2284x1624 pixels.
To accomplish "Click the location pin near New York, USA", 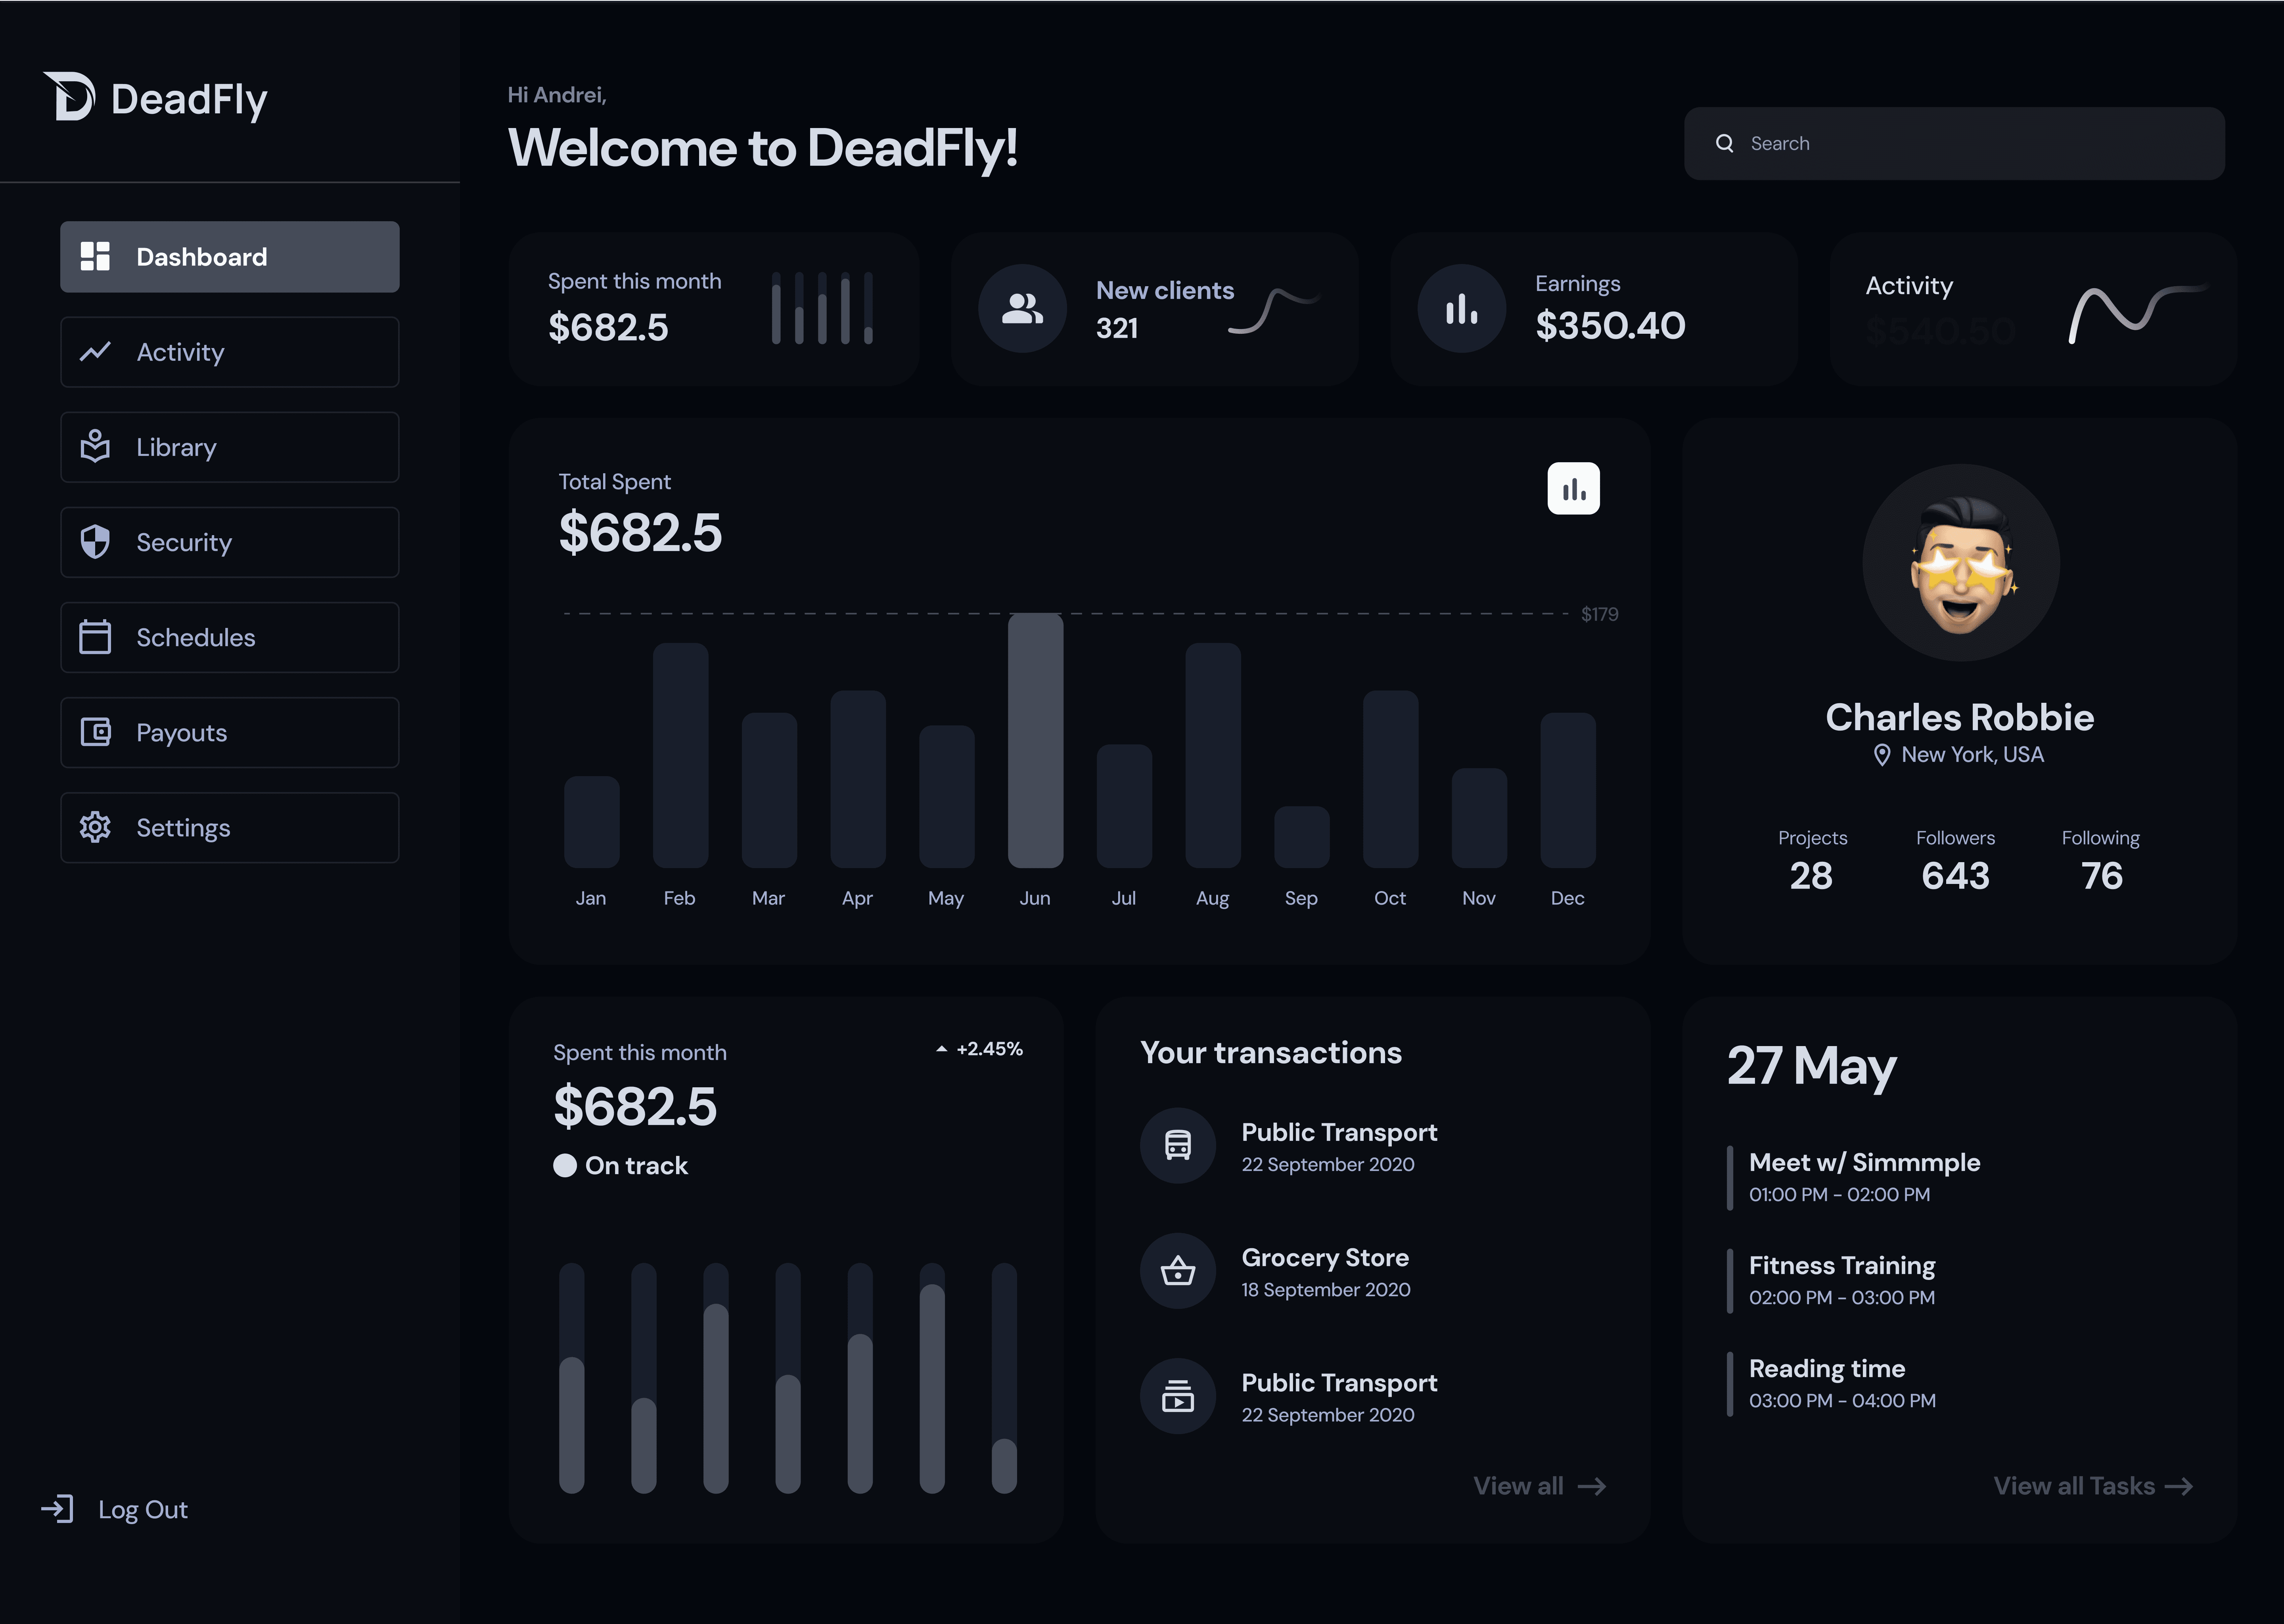I will (x=1882, y=755).
